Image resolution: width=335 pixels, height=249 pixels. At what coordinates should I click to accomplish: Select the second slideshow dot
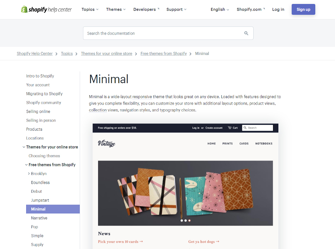(186, 221)
